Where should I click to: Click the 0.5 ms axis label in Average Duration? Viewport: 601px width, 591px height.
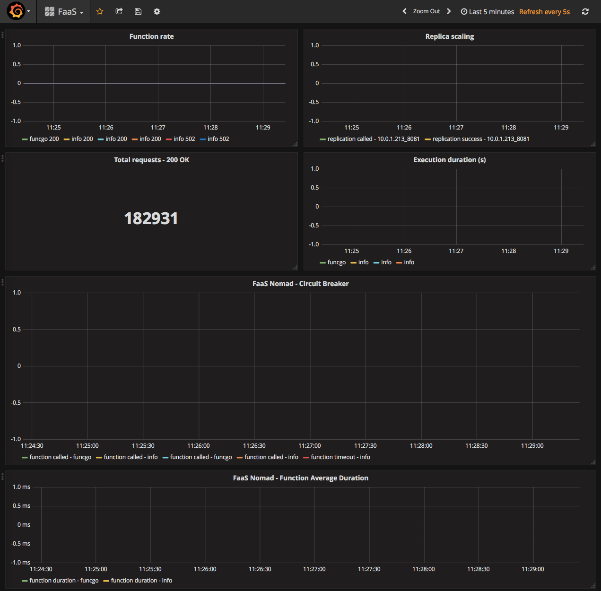(x=21, y=506)
